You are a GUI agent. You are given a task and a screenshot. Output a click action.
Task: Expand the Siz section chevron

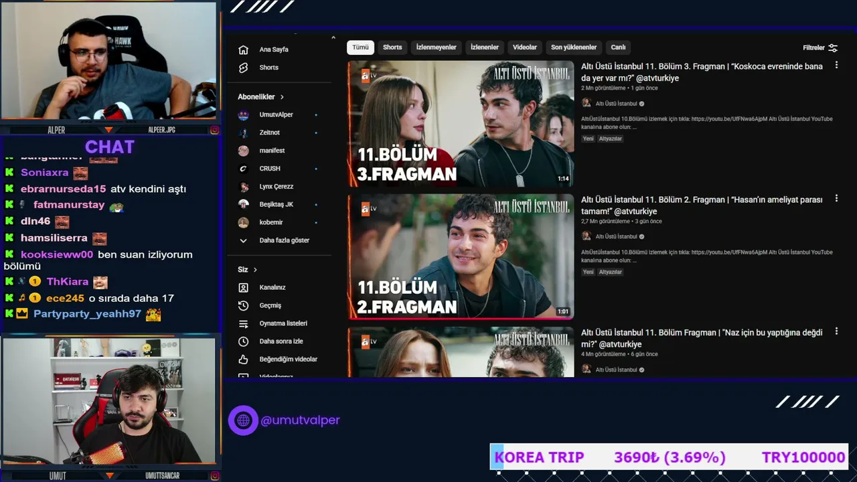pos(255,270)
